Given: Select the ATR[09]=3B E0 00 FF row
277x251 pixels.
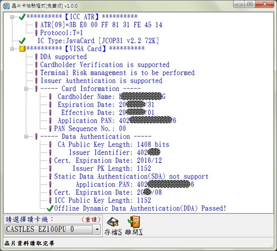Looking at the screenshot, I should point(101,25).
